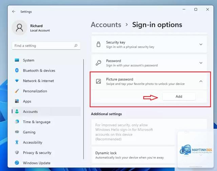Expand the Password section chevron
The image size is (217, 171).
201,63
